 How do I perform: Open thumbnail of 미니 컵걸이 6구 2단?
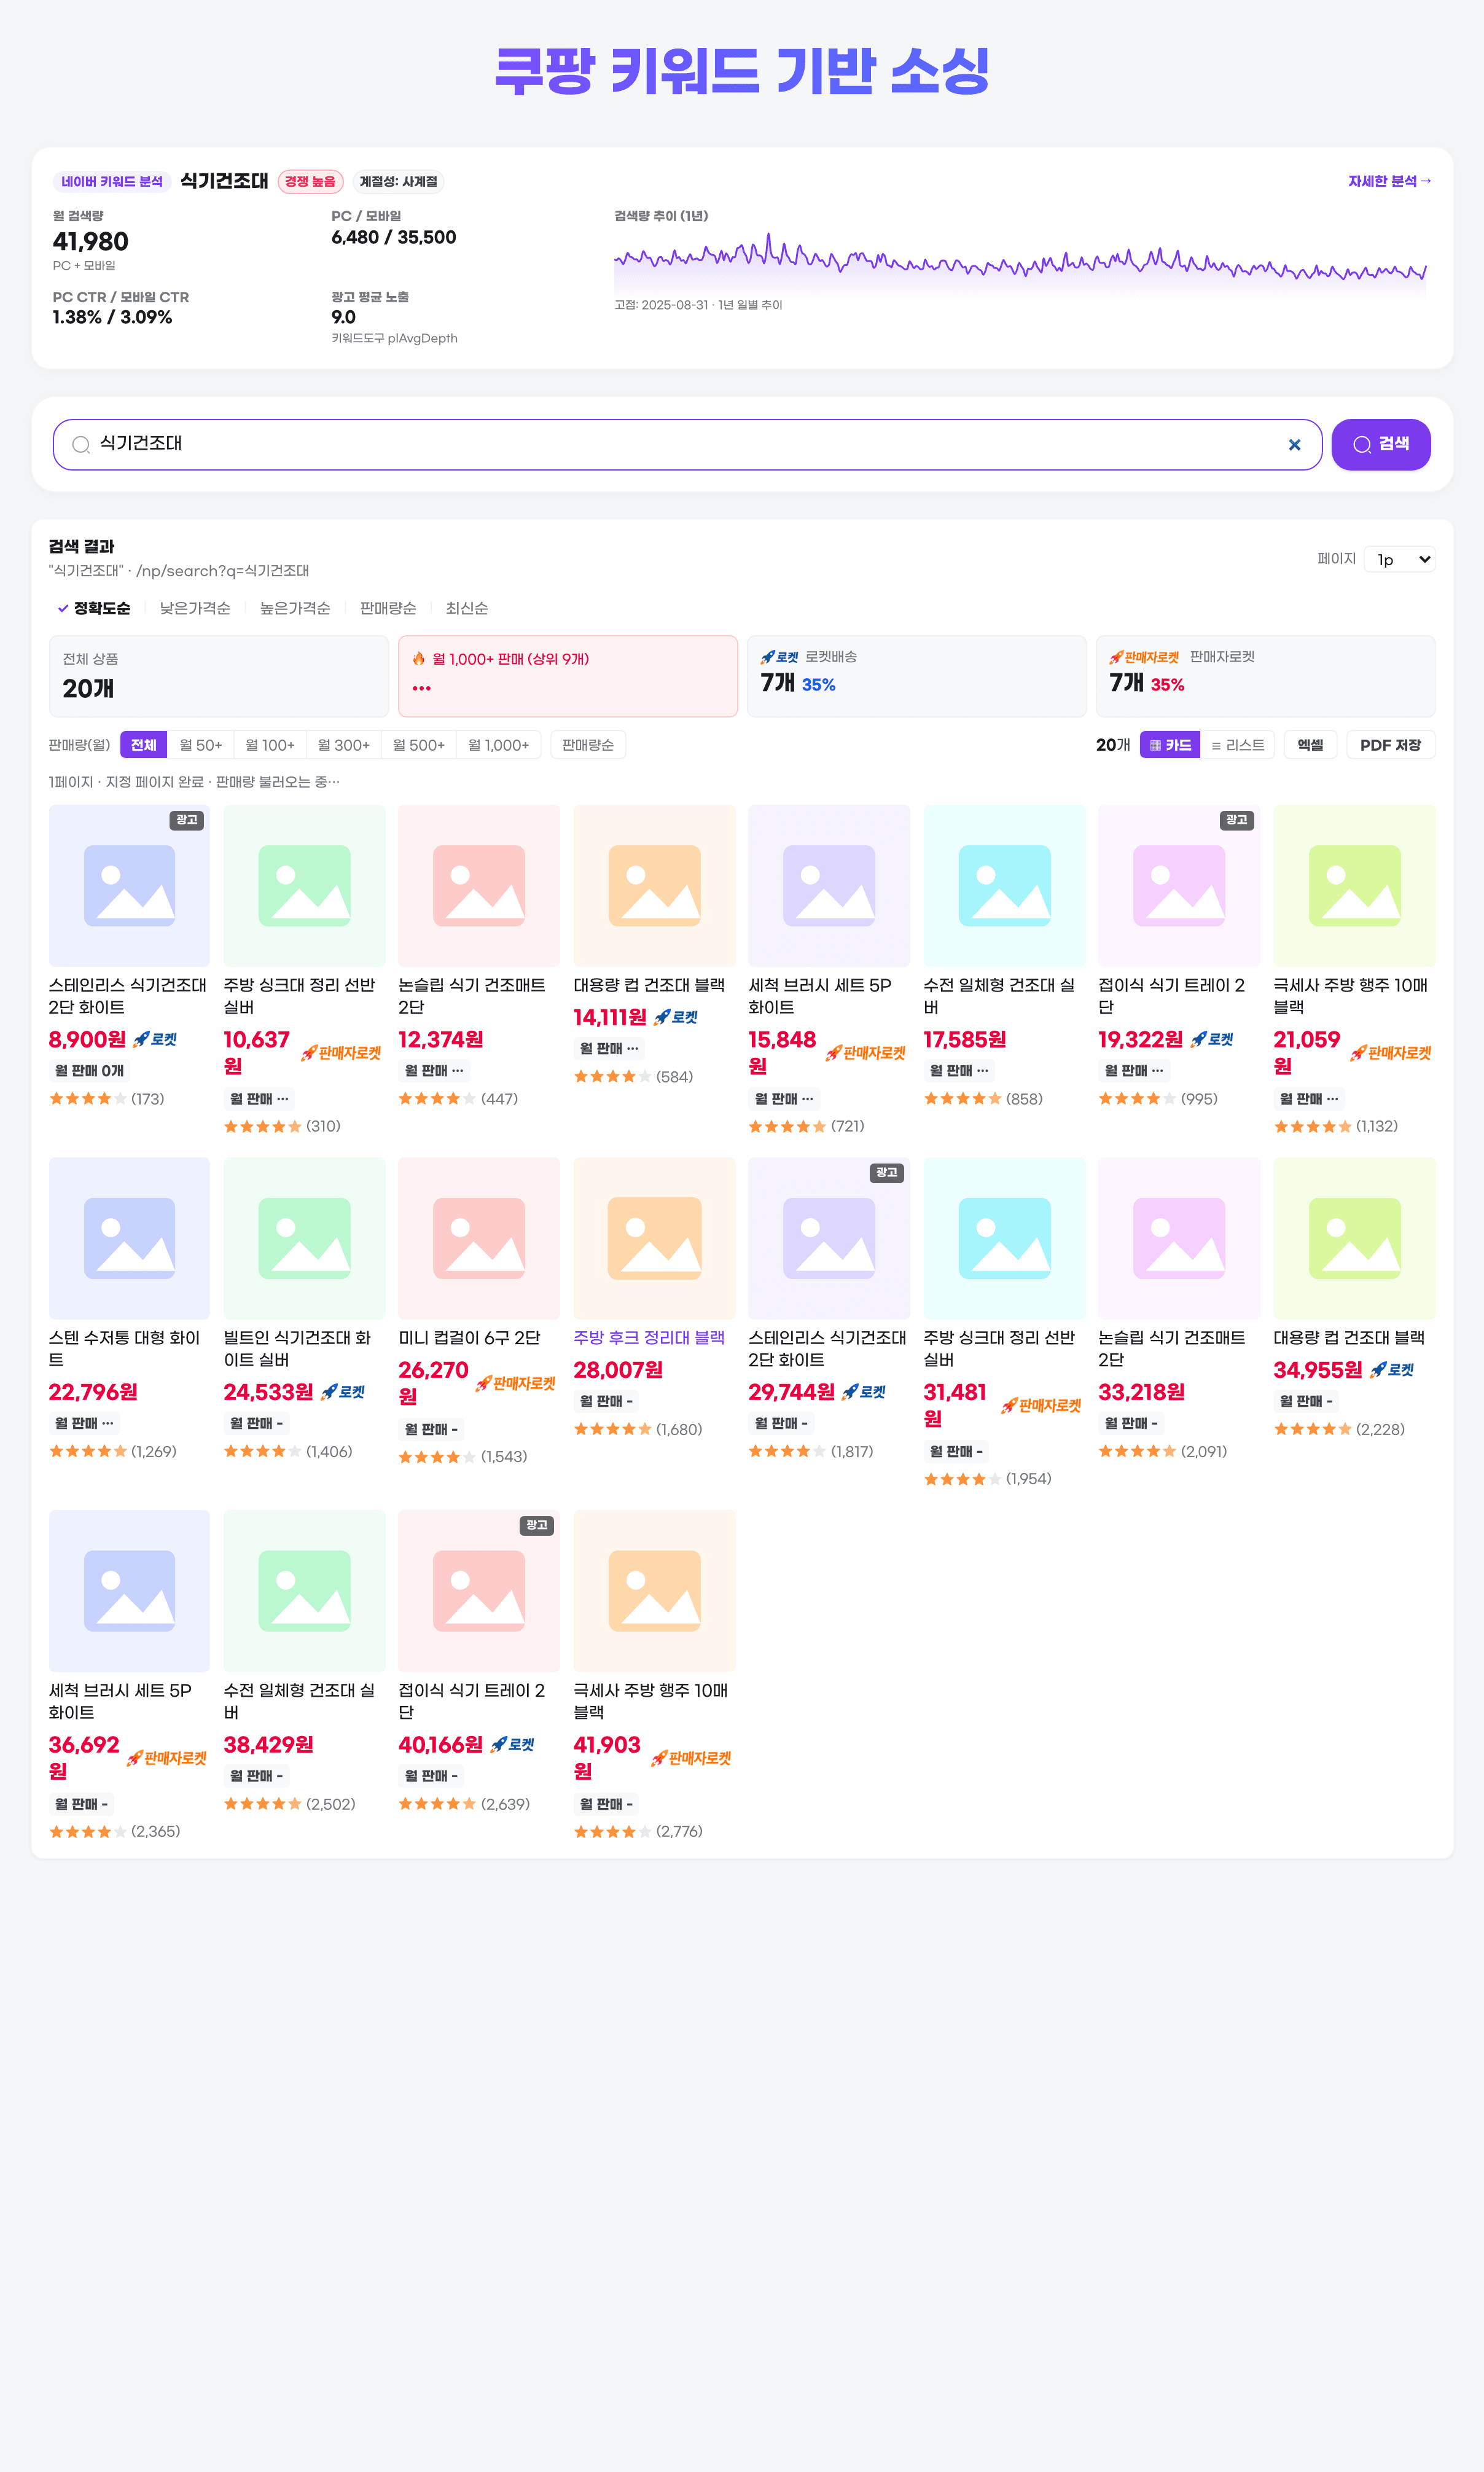pos(479,1238)
